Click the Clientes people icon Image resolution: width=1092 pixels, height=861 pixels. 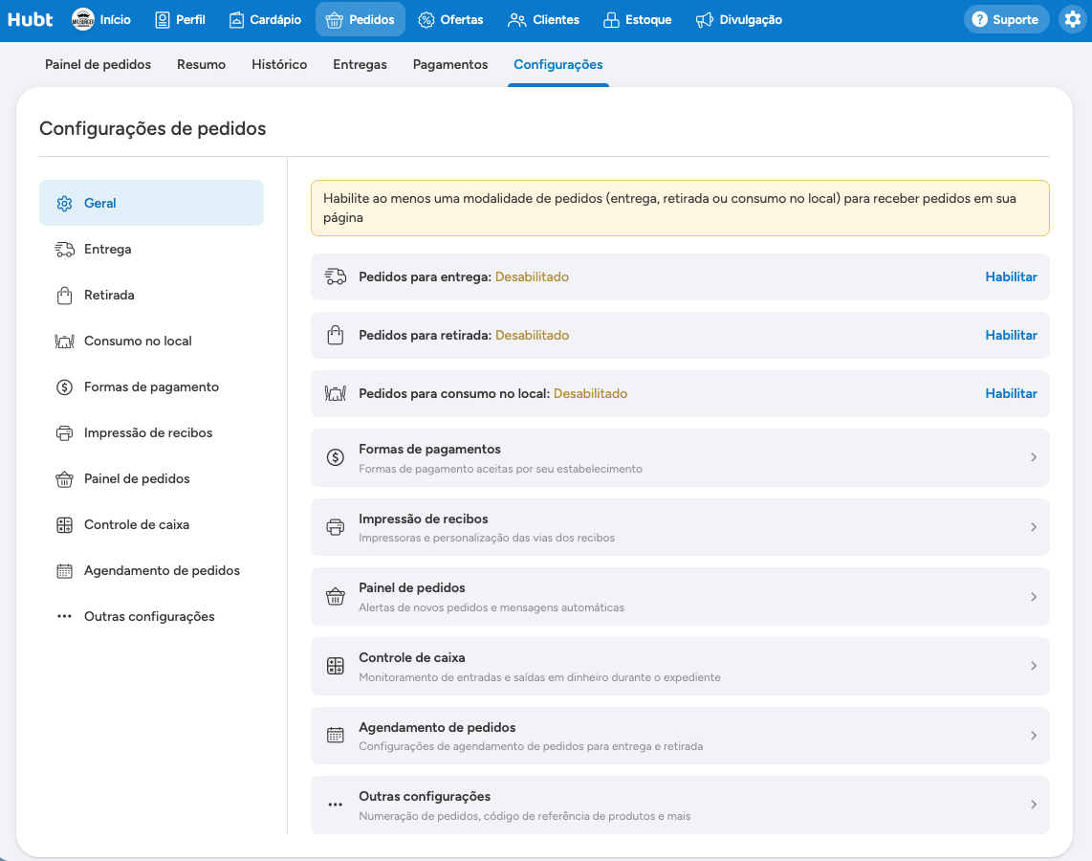(516, 20)
